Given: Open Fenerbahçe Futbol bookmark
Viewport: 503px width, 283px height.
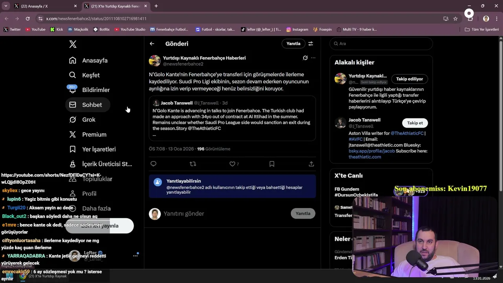Looking at the screenshot, I should tap(169, 29).
